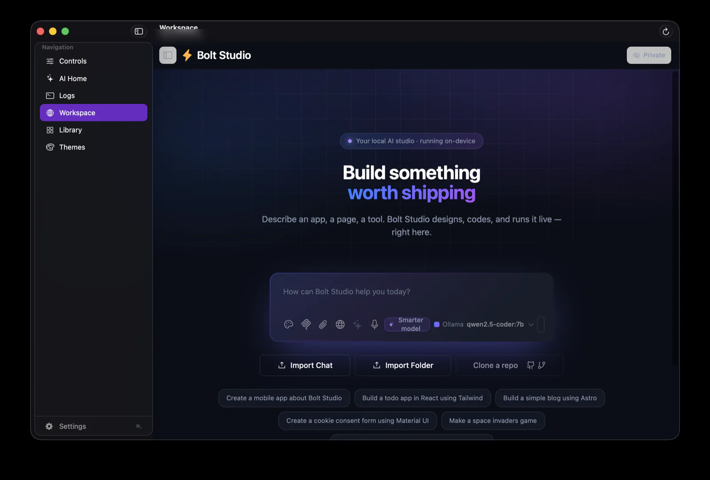Click the 'Bolt Studio' title text
Viewport: 710px width, 480px height.
click(x=224, y=55)
